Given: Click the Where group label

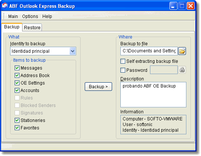Looking at the screenshot, I should pos(125,37).
